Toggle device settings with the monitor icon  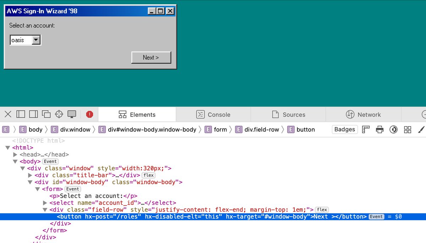pyautogui.click(x=72, y=114)
